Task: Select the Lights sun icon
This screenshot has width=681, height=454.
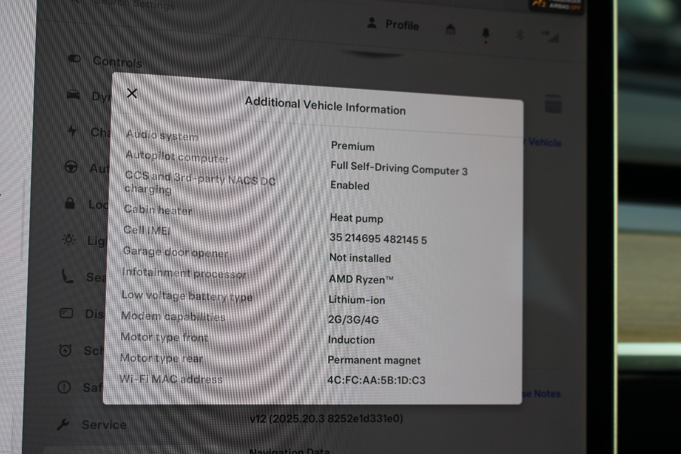Action: click(69, 240)
